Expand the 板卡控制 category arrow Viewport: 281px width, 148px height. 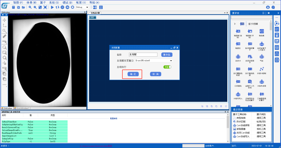pyautogui.click(x=235, y=24)
